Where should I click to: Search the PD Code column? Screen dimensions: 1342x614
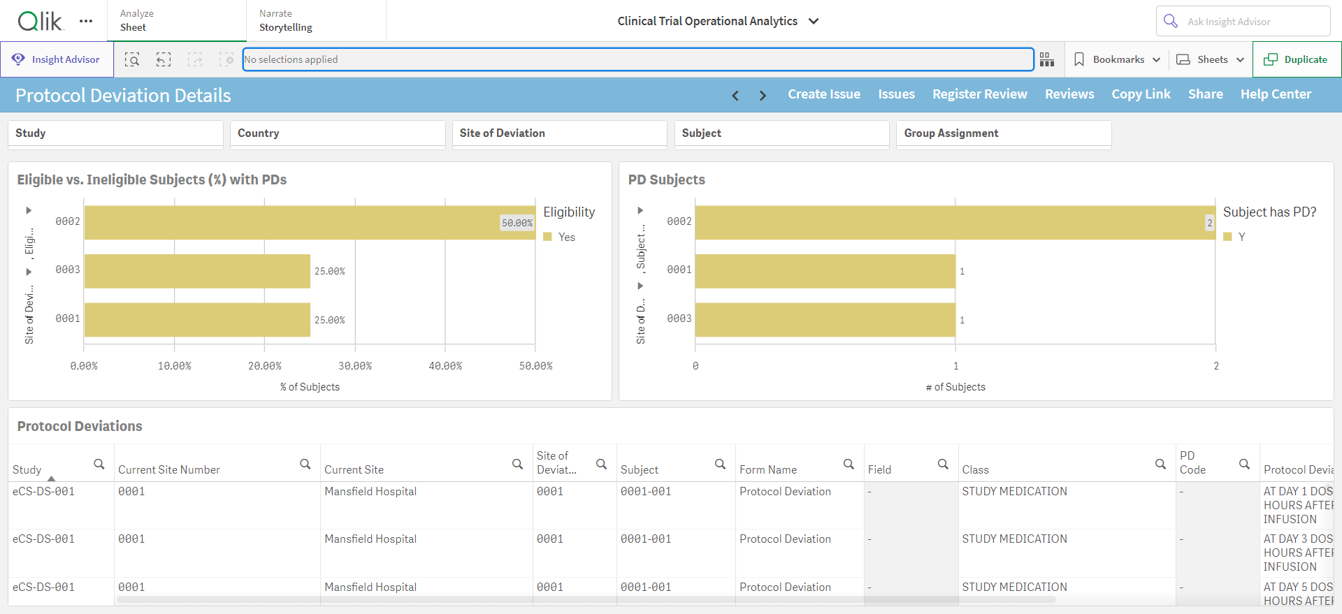point(1244,464)
